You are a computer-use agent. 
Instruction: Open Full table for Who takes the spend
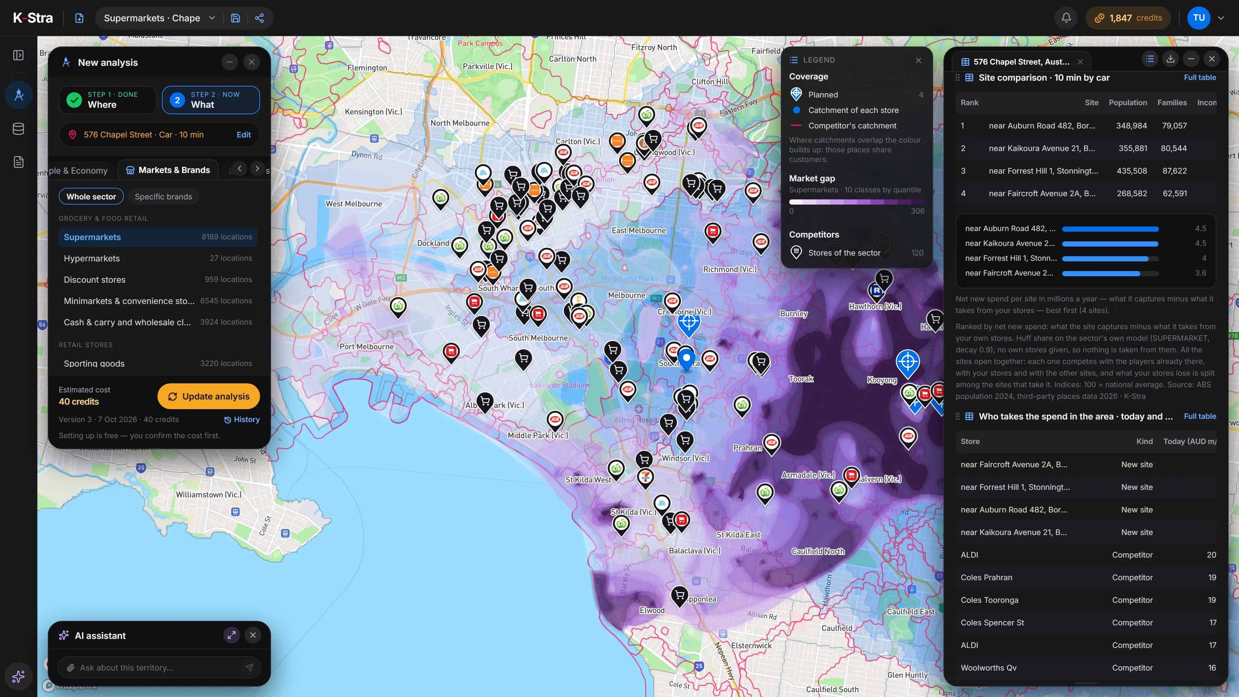pyautogui.click(x=1200, y=416)
